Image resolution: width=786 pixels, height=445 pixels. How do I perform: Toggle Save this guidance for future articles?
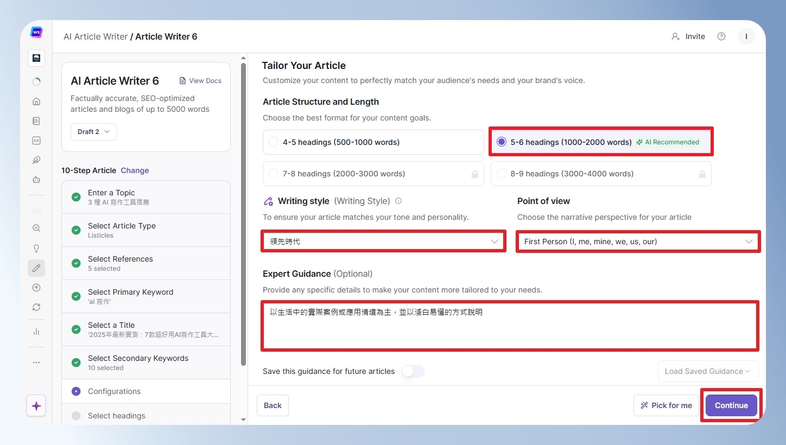(413, 371)
